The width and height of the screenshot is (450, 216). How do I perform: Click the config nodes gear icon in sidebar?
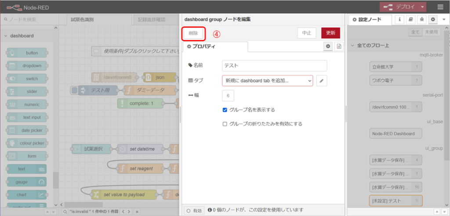click(x=432, y=20)
